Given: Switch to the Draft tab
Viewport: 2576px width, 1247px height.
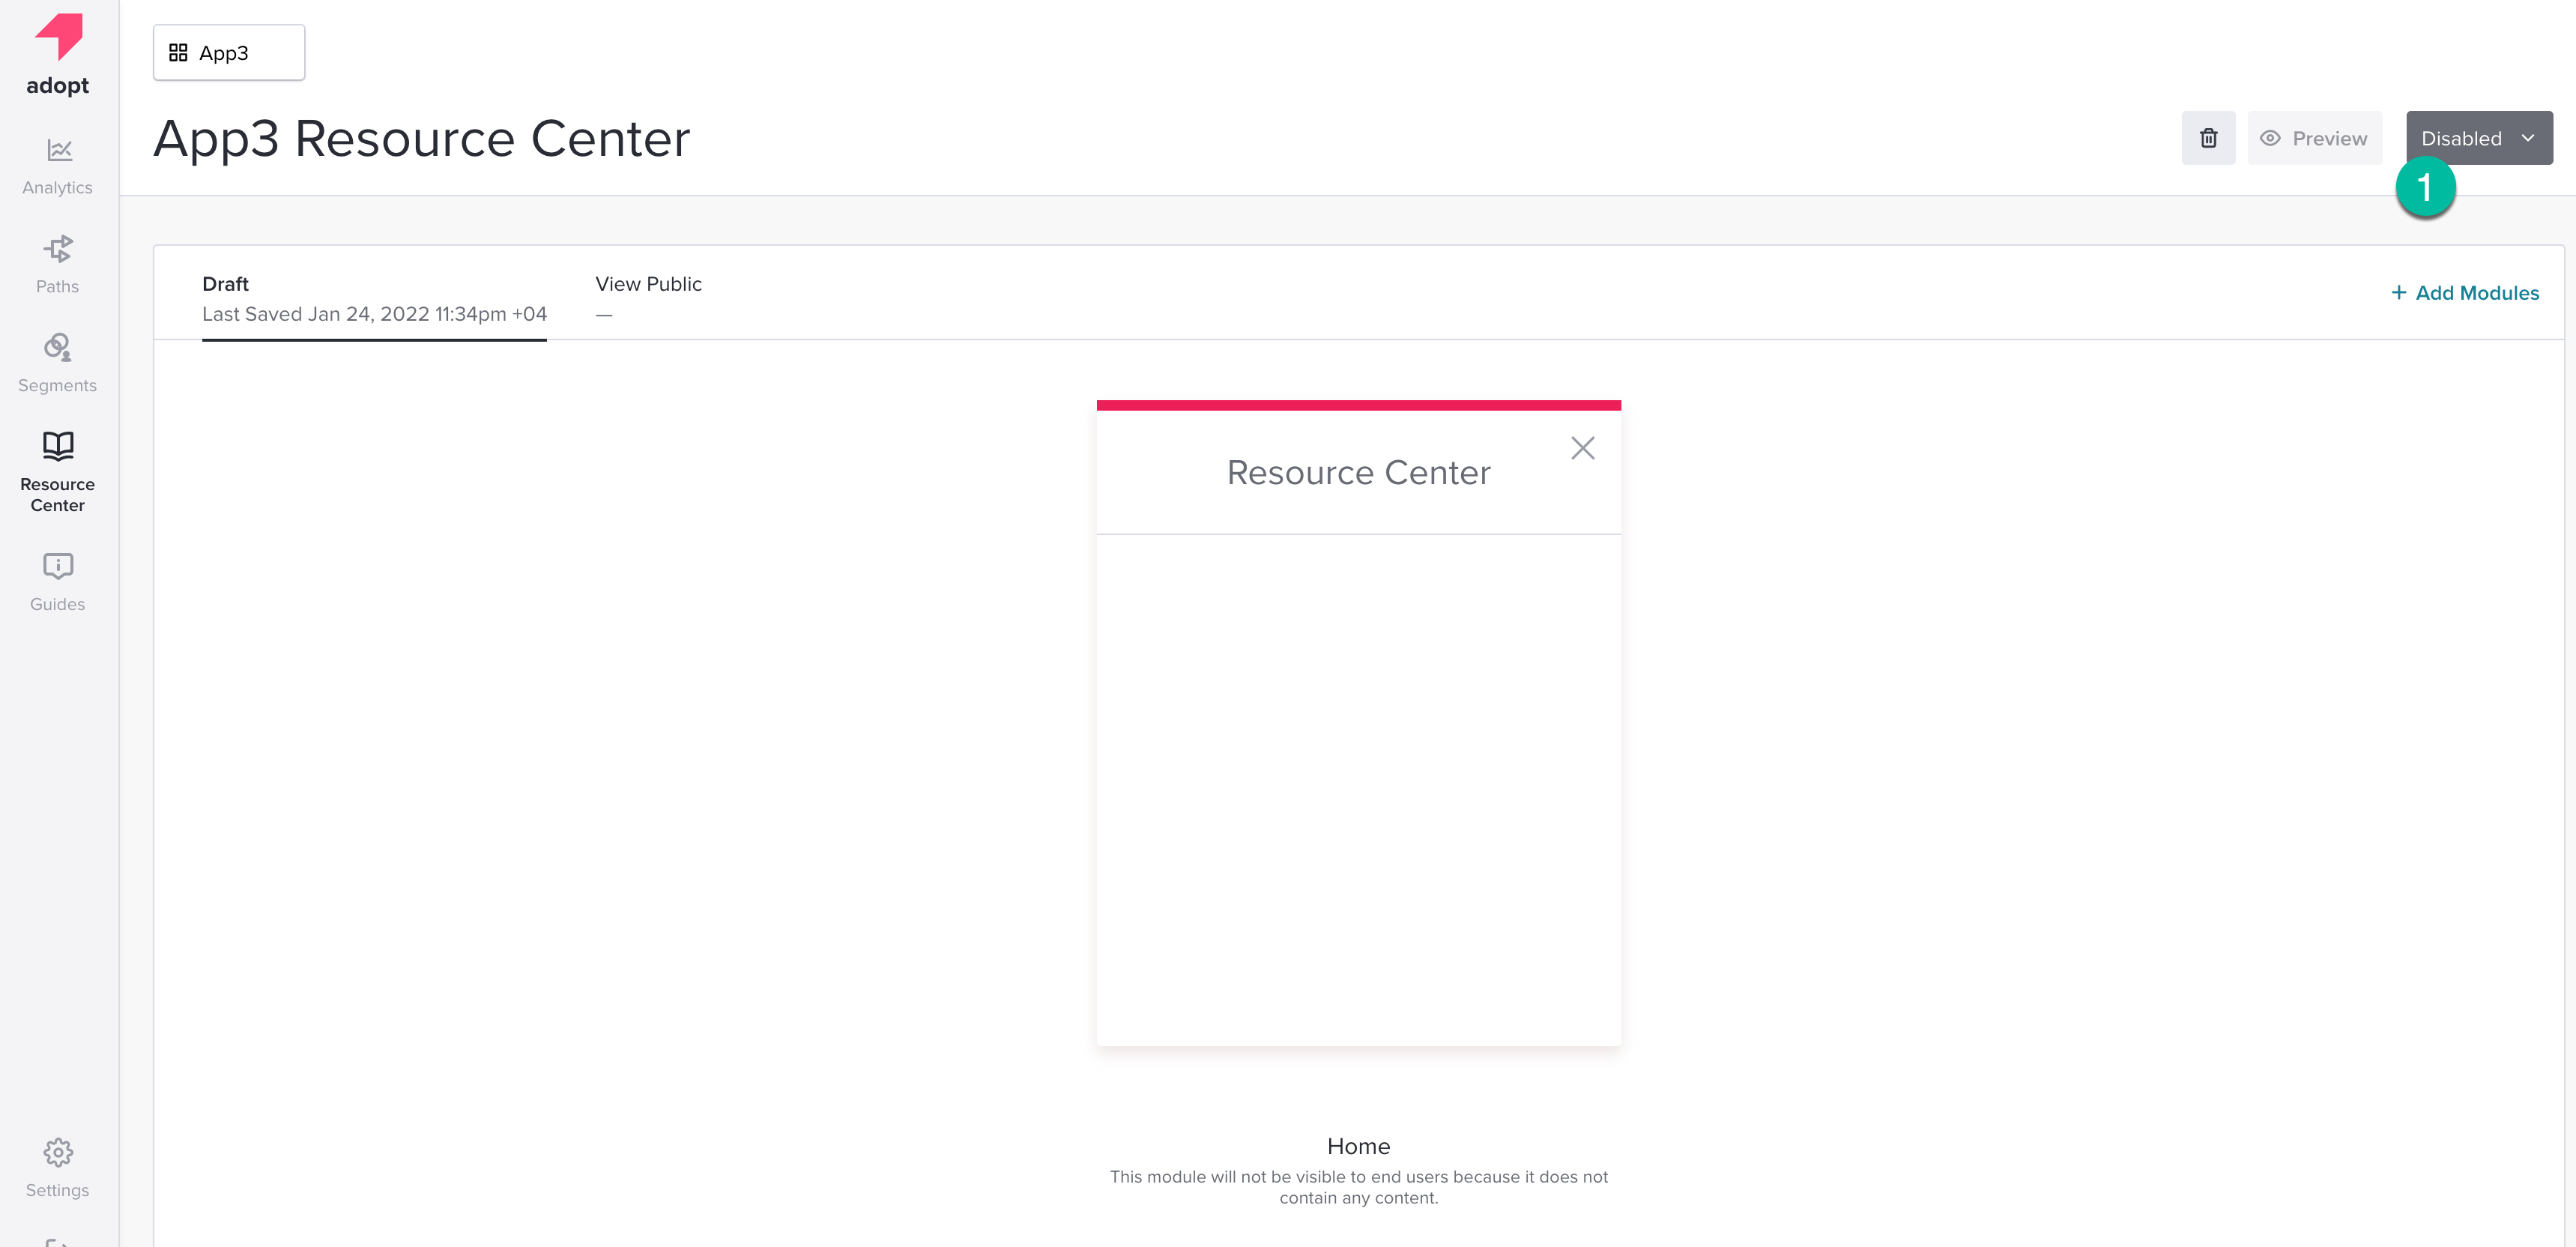Looking at the screenshot, I should pos(374,298).
